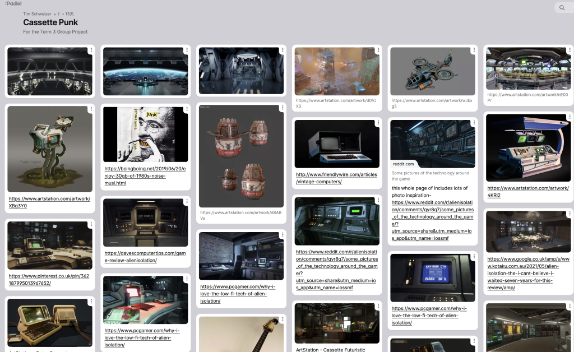Image resolution: width=574 pixels, height=352 pixels.
Task: View the wall of monitors reddit image
Action: tap(433, 144)
